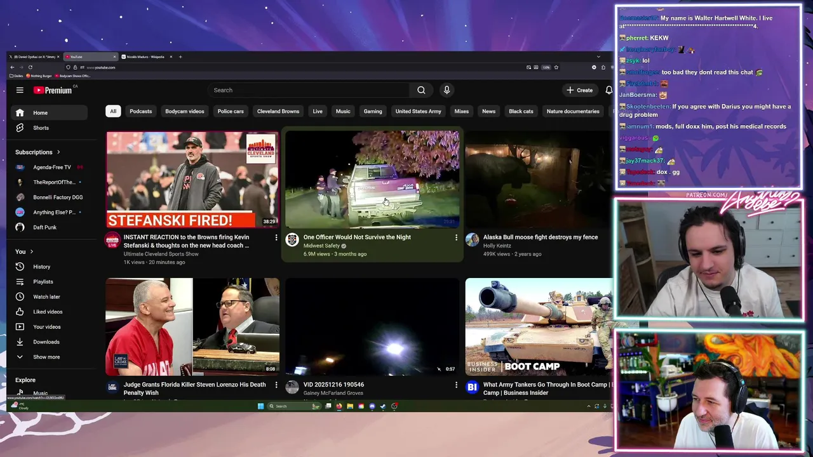Open options for Judge Grants Florida video

(276, 385)
